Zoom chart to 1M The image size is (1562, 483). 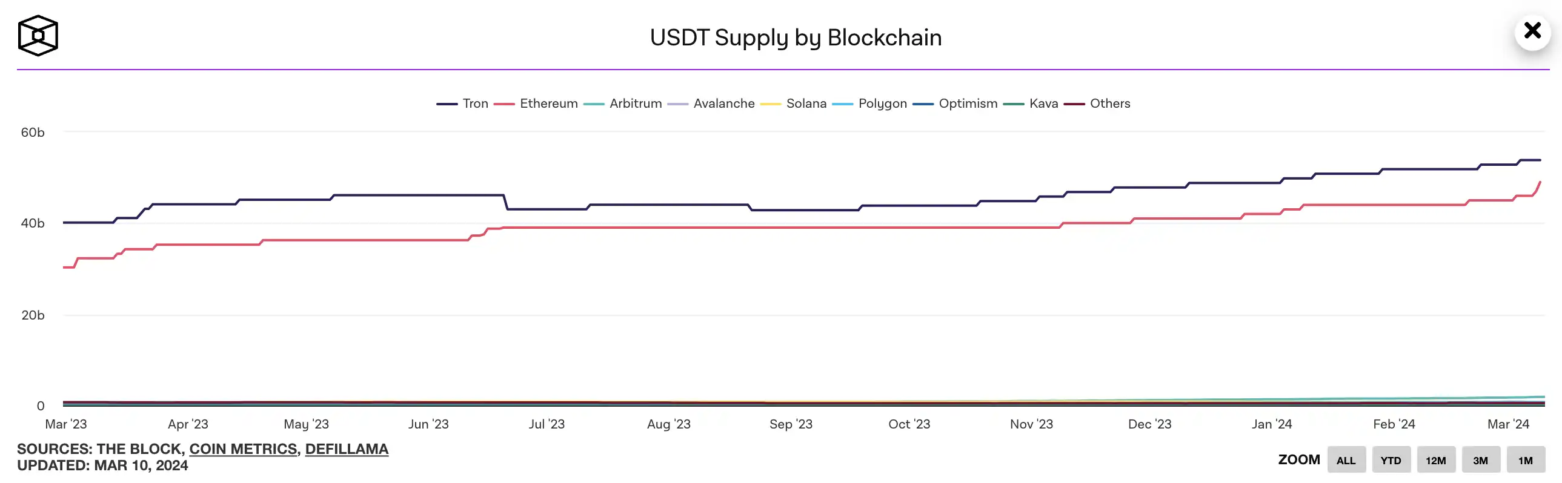[x=1525, y=460]
